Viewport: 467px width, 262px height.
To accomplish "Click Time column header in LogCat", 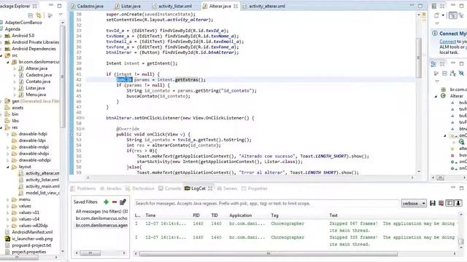I will (150, 215).
